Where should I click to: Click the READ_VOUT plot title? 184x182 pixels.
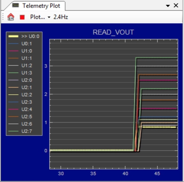113,32
